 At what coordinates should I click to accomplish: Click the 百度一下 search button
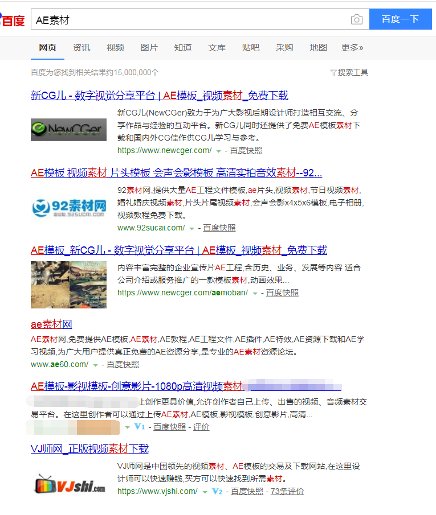pos(401,19)
